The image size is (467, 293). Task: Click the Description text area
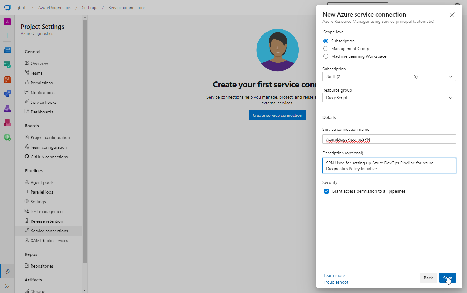coord(389,166)
